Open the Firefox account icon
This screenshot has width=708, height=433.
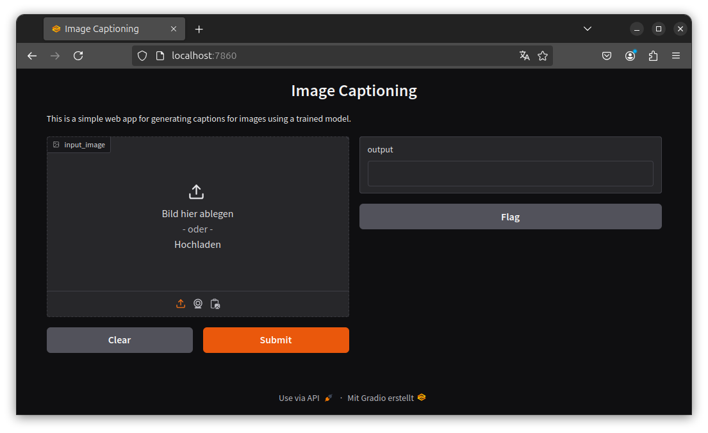click(630, 56)
